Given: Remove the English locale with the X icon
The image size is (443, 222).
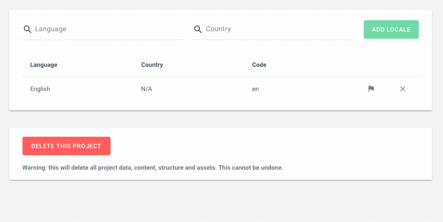Looking at the screenshot, I should coord(402,89).
